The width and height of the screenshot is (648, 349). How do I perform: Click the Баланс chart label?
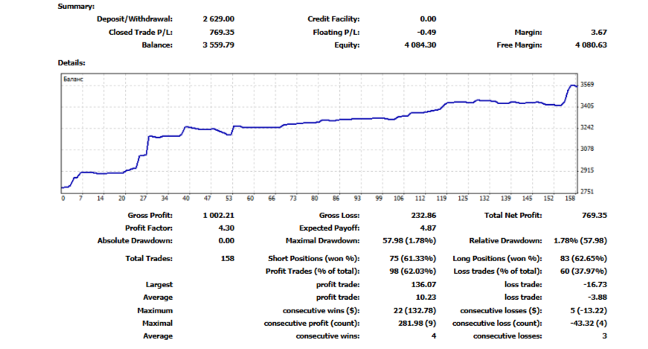[x=73, y=79]
